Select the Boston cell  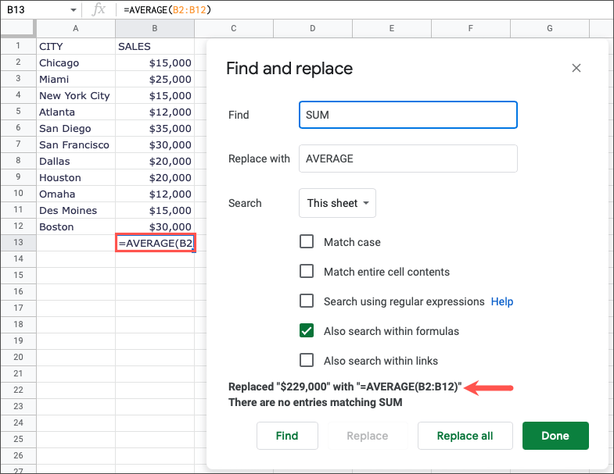tap(76, 226)
